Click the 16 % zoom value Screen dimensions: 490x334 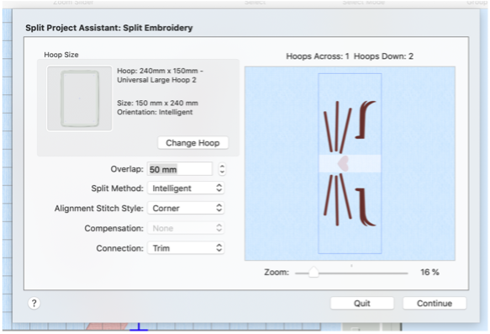pos(429,272)
